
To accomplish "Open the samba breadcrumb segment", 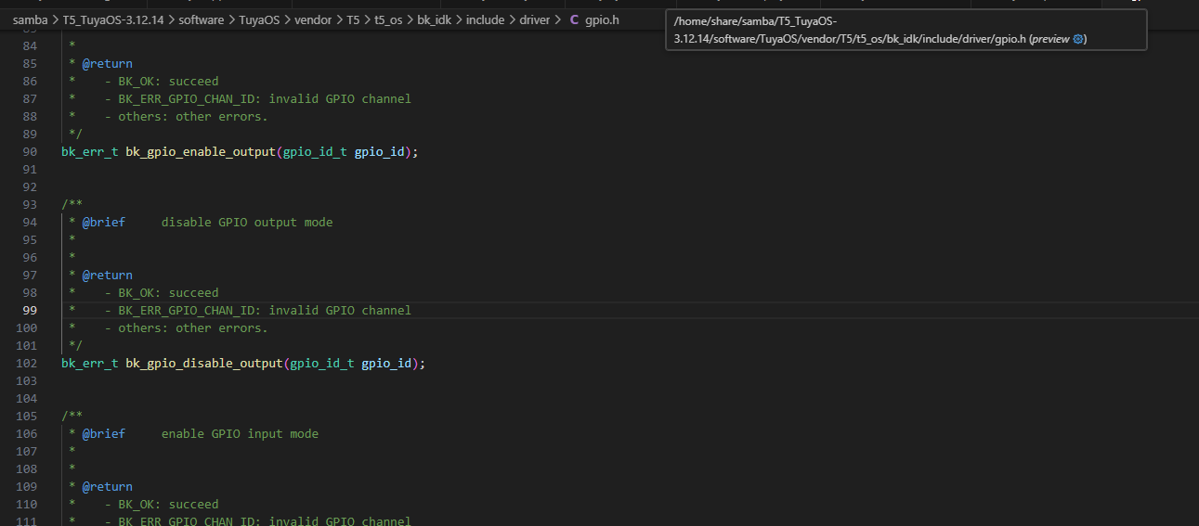I will (x=30, y=19).
